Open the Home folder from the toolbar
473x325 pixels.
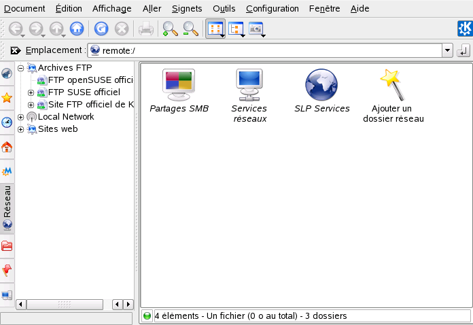(77, 29)
